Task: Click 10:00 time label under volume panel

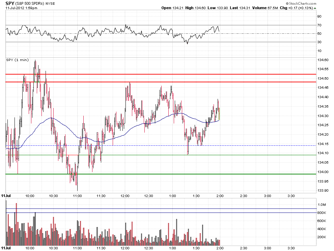Action: (30, 248)
